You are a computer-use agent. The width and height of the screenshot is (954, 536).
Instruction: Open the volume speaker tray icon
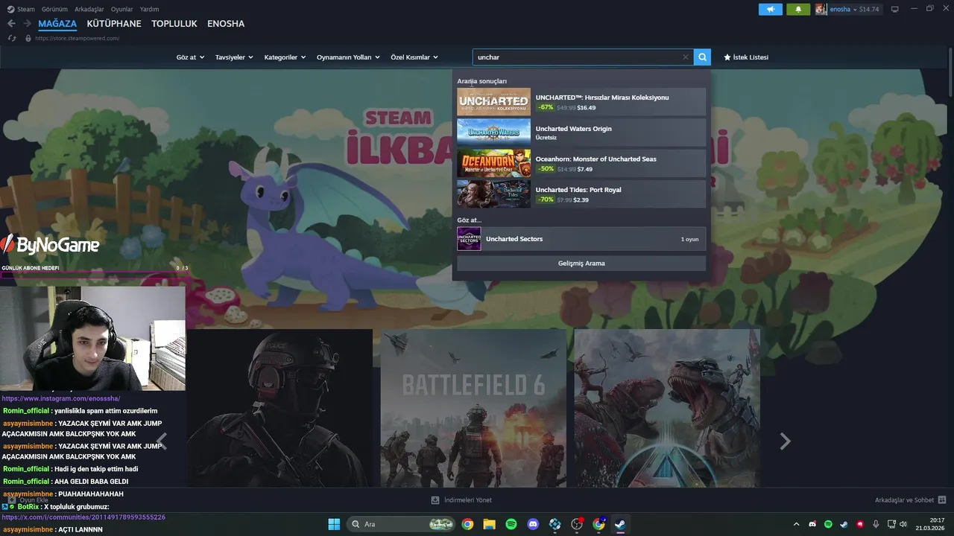point(903,524)
